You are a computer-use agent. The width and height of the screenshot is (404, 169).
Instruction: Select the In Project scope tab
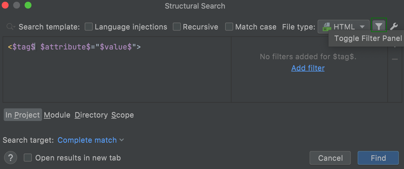point(23,115)
